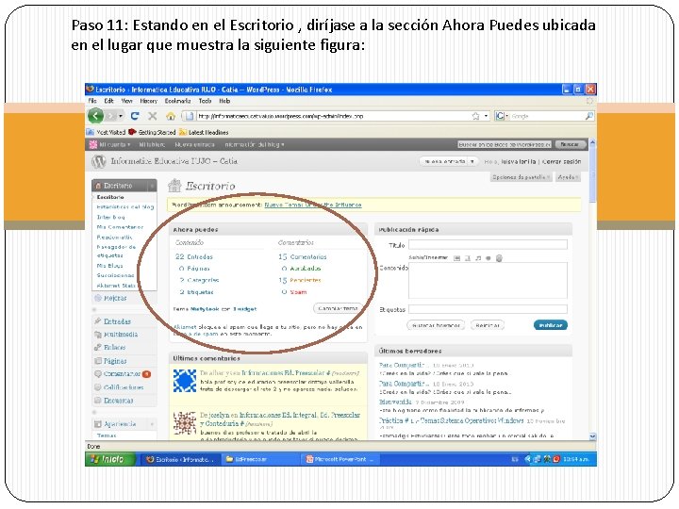Image resolution: width=679 pixels, height=509 pixels.
Task: Click the Bienvenida draft link
Action: (x=395, y=402)
